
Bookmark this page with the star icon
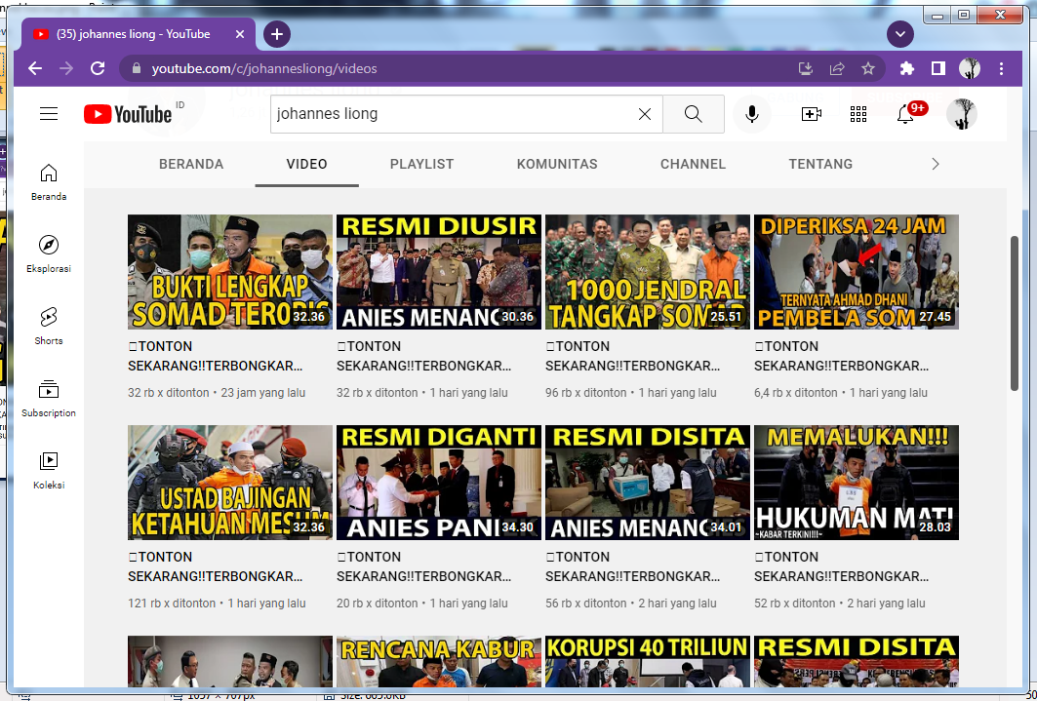pos(868,68)
